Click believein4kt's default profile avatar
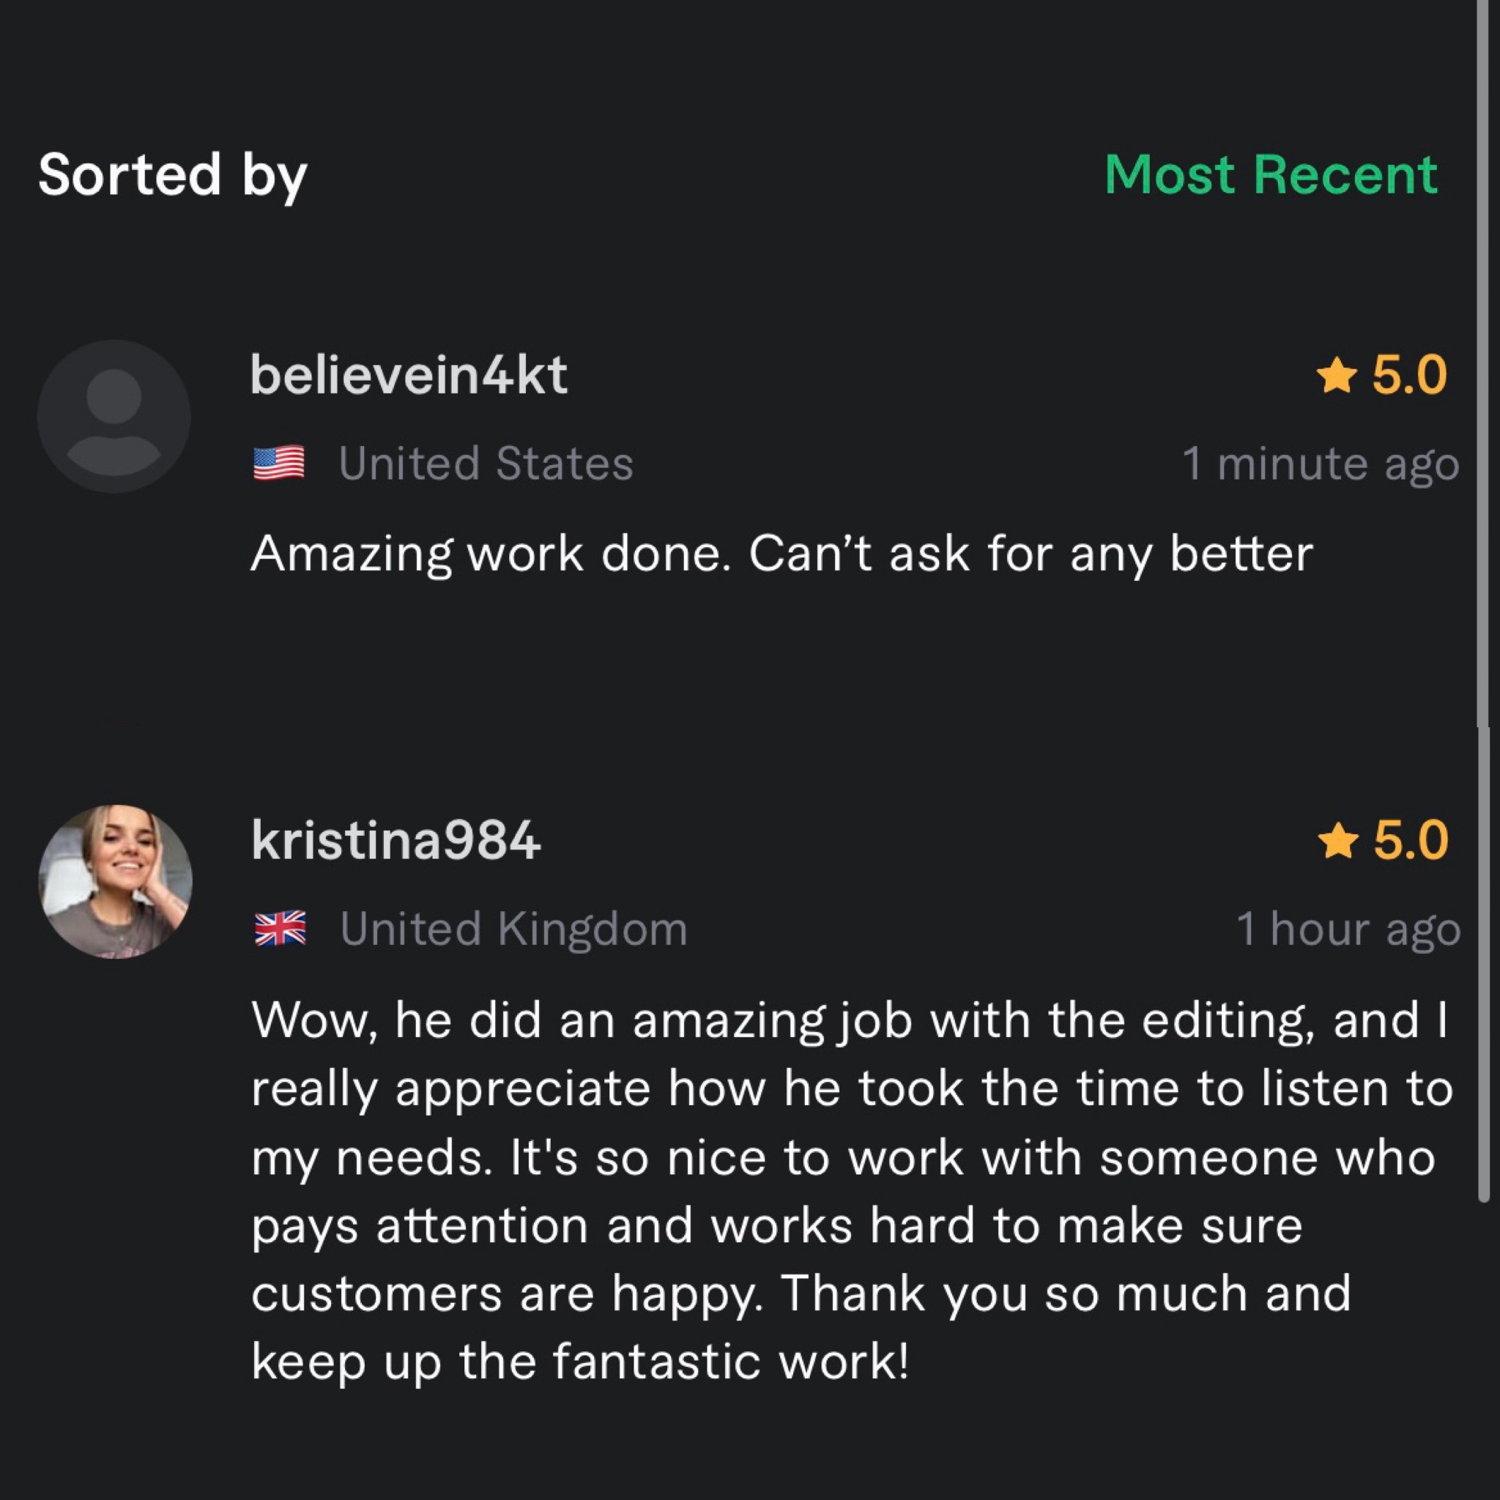Screen dimensions: 1500x1500 coord(114,416)
